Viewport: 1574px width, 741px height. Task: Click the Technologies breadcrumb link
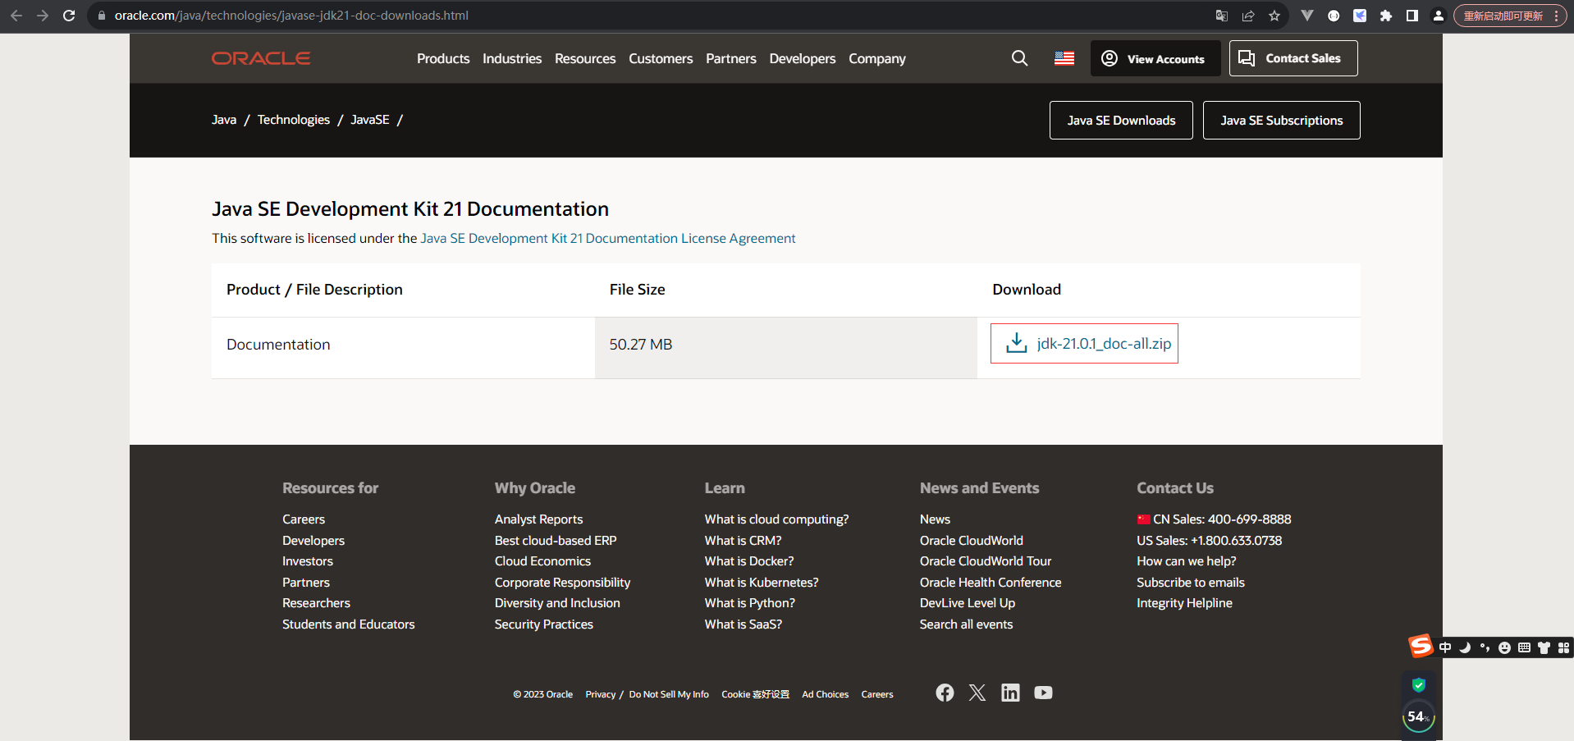click(294, 120)
